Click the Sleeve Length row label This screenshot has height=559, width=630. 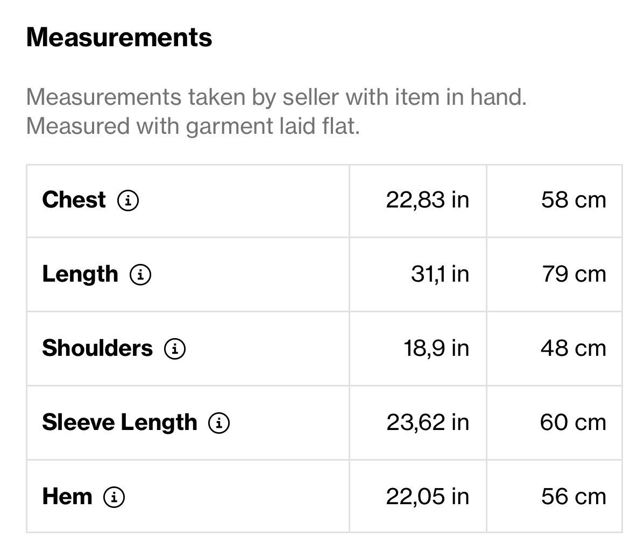[120, 422]
